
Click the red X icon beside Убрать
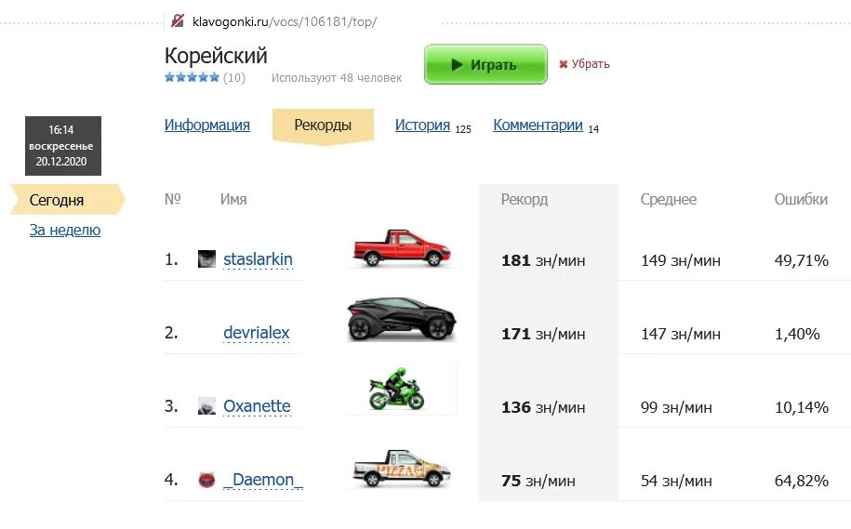(x=564, y=64)
